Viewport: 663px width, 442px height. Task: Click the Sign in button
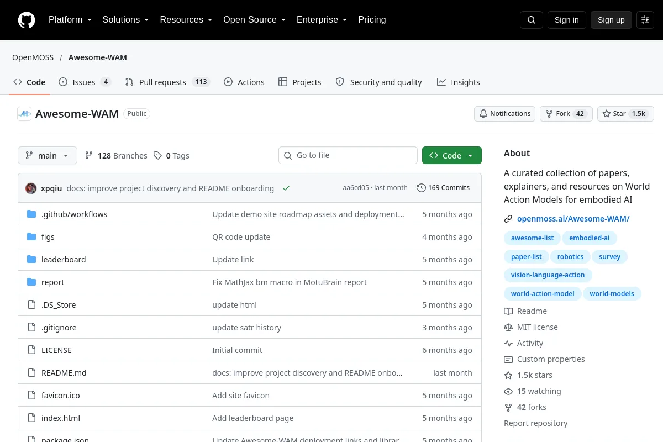566,20
